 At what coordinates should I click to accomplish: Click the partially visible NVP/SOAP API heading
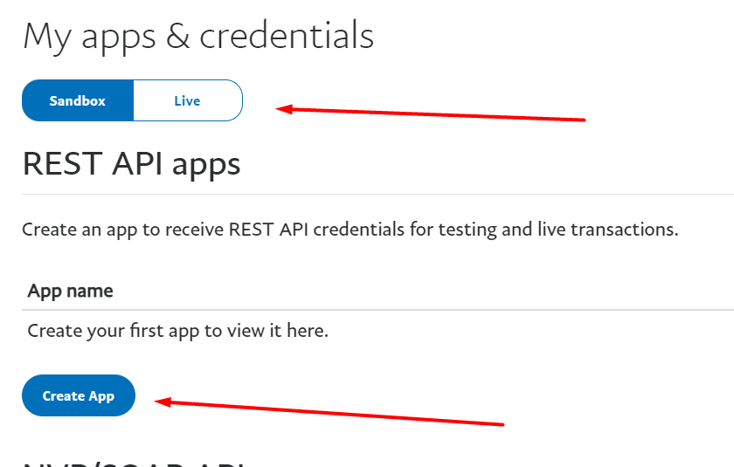134,464
